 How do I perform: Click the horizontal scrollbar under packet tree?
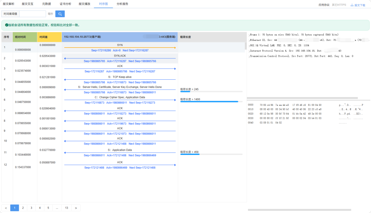click(x=302, y=98)
